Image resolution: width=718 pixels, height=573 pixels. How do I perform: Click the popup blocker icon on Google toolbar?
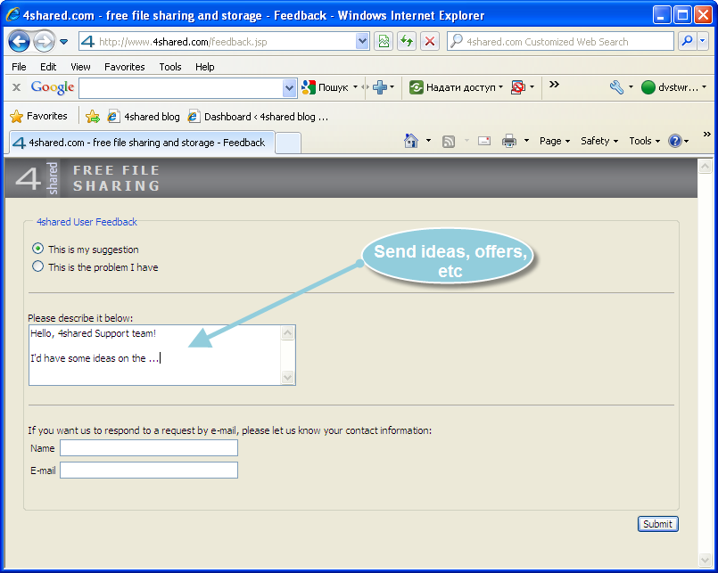click(518, 87)
